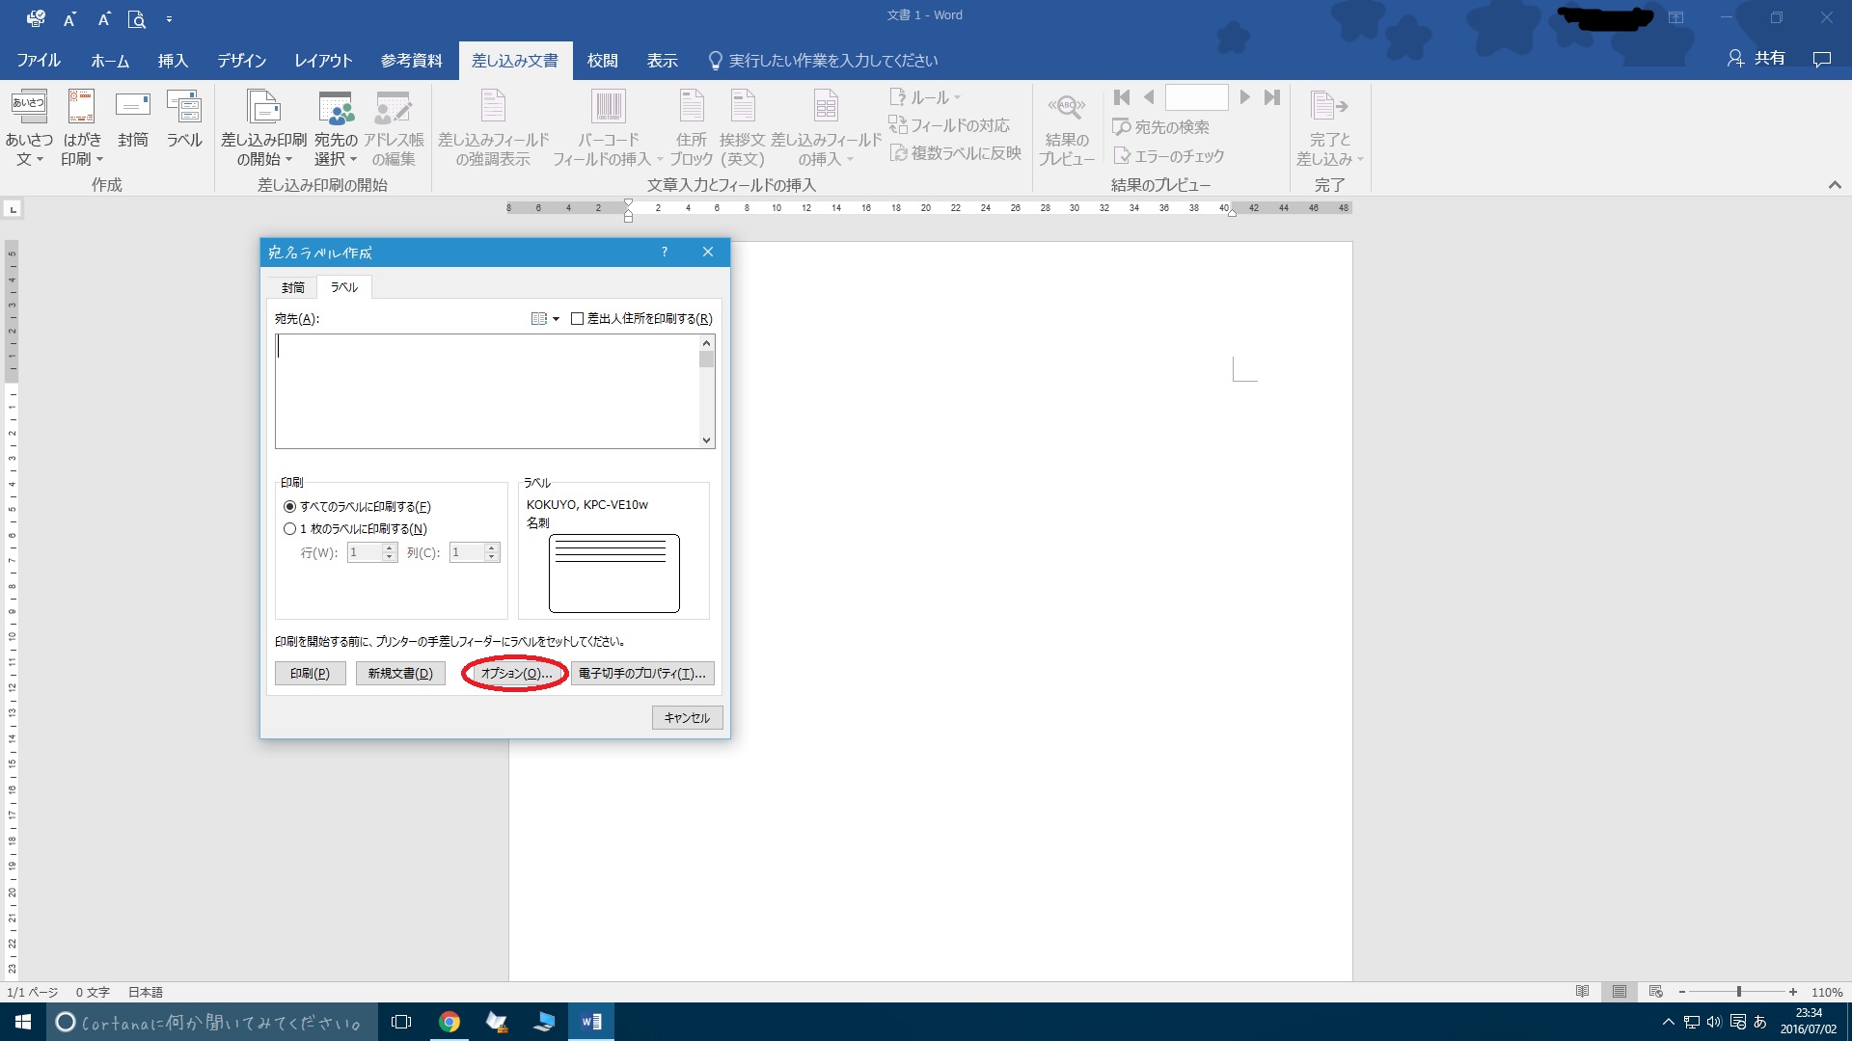Switch to read mode view in status bar
1852x1041 pixels.
point(1582,992)
